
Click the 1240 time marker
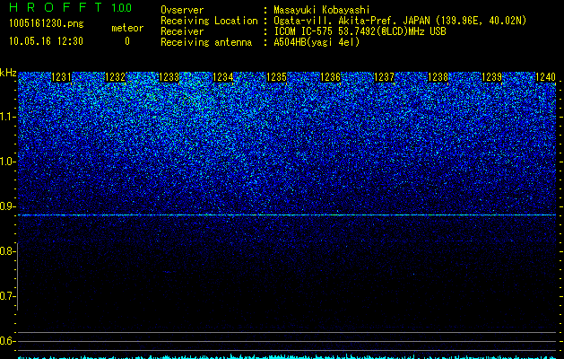click(x=546, y=77)
